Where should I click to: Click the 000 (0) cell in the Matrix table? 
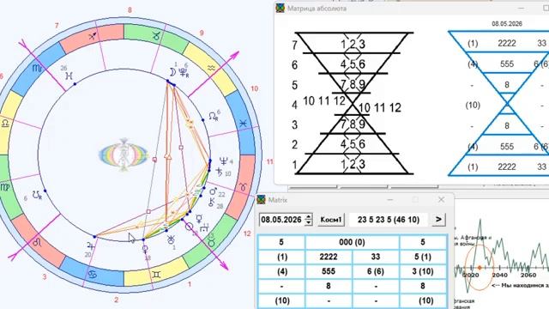coord(352,242)
